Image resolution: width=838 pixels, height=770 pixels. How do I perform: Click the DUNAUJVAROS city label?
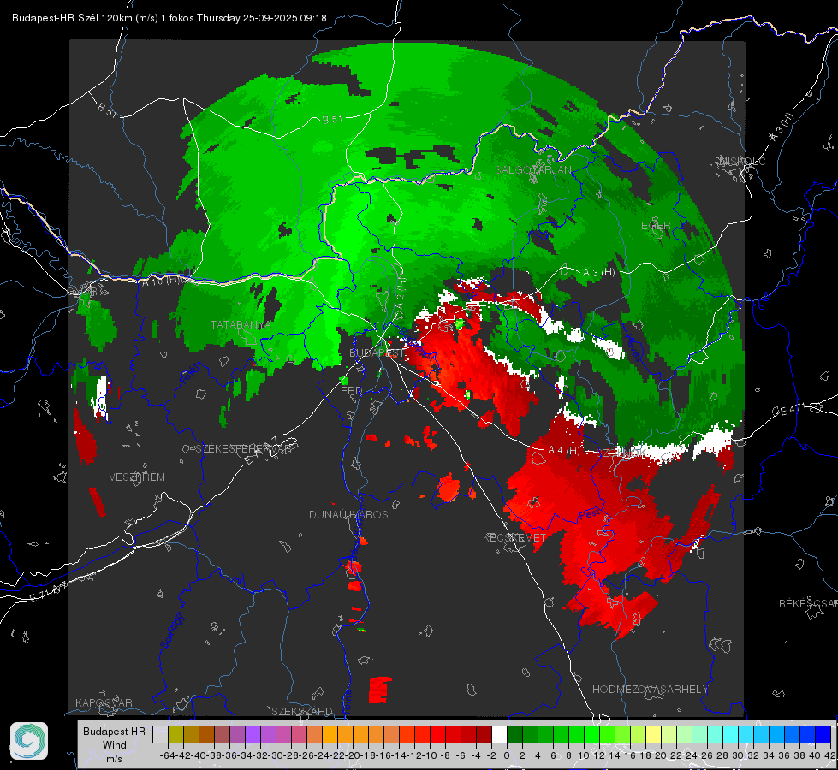(348, 514)
